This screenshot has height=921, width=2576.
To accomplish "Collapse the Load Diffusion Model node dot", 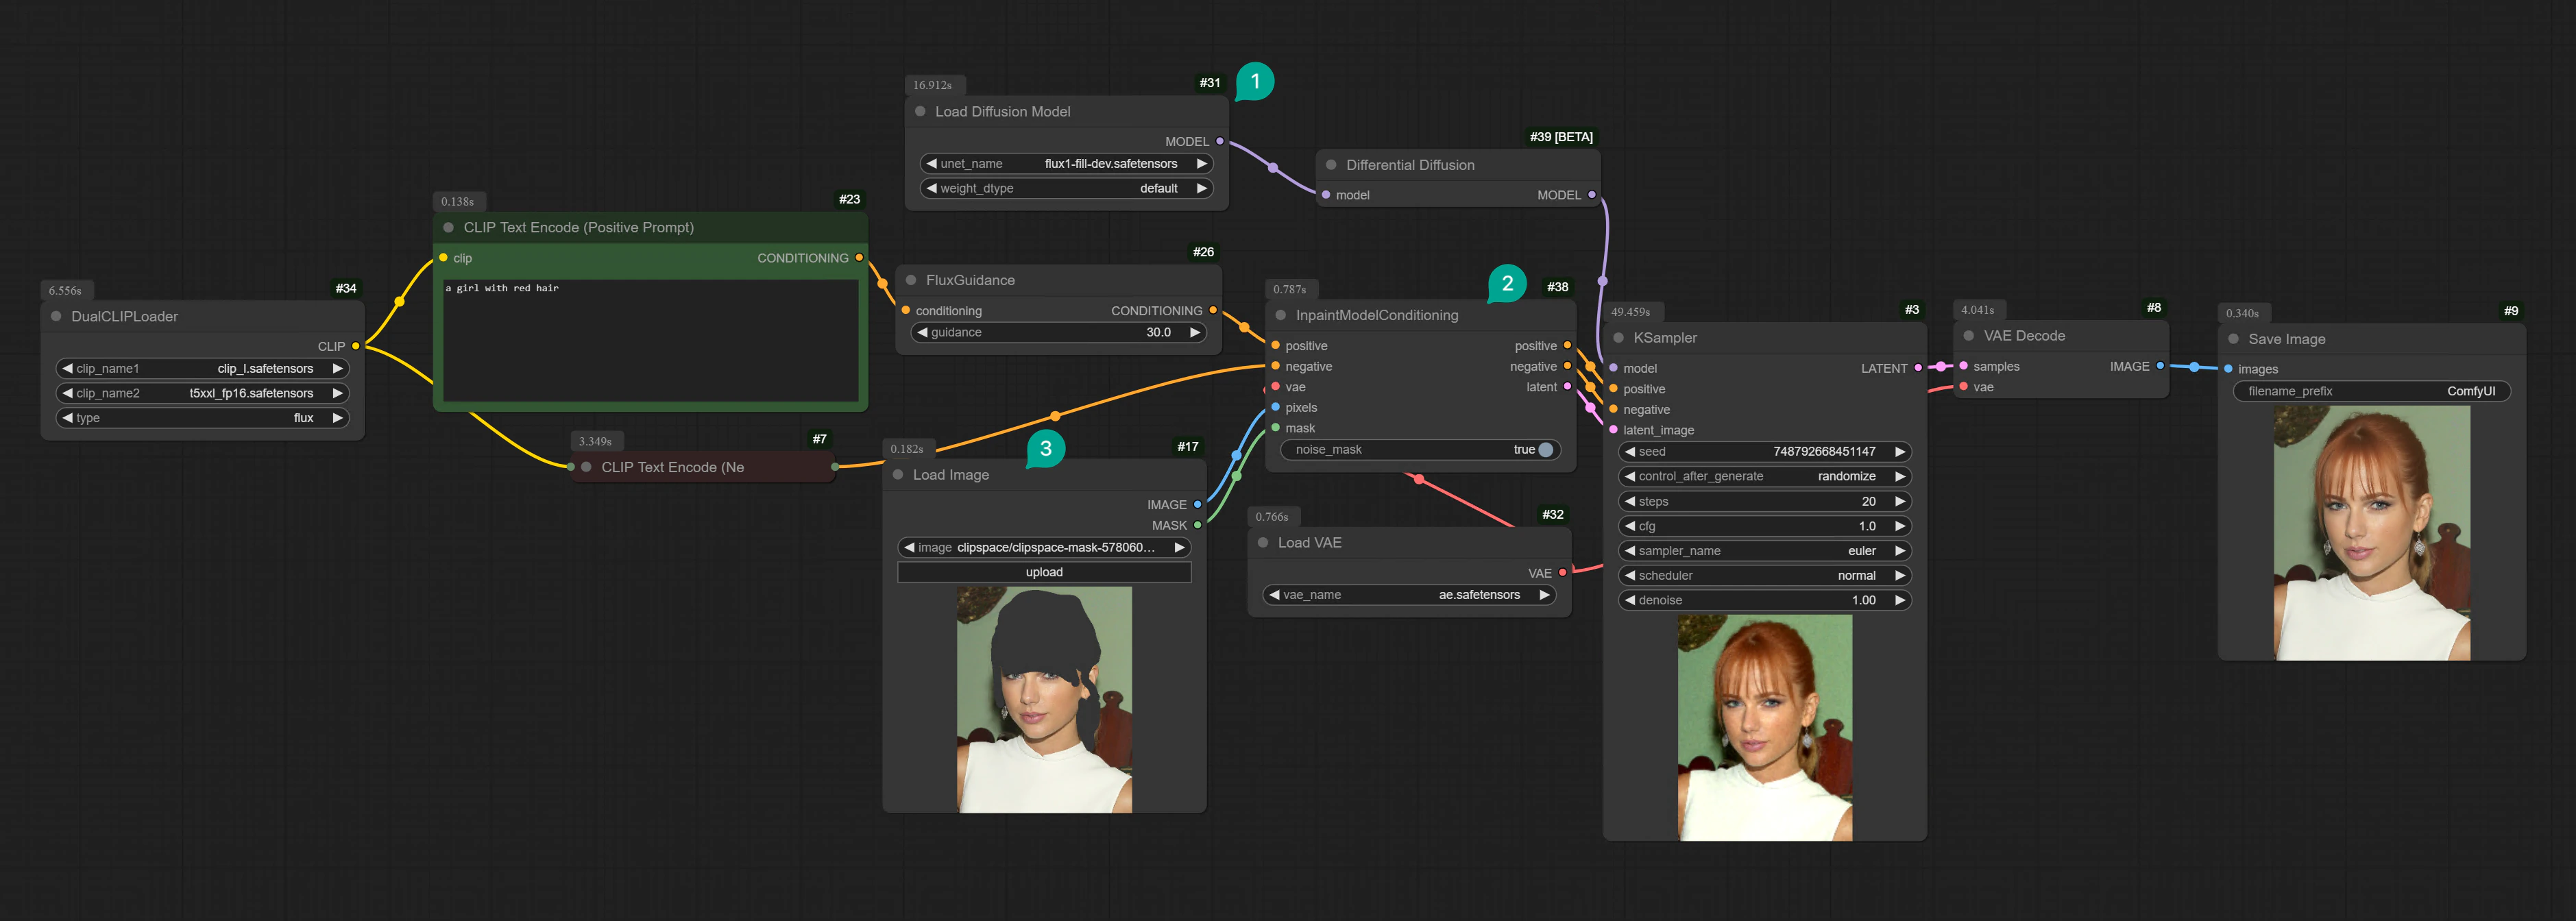I will point(920,112).
